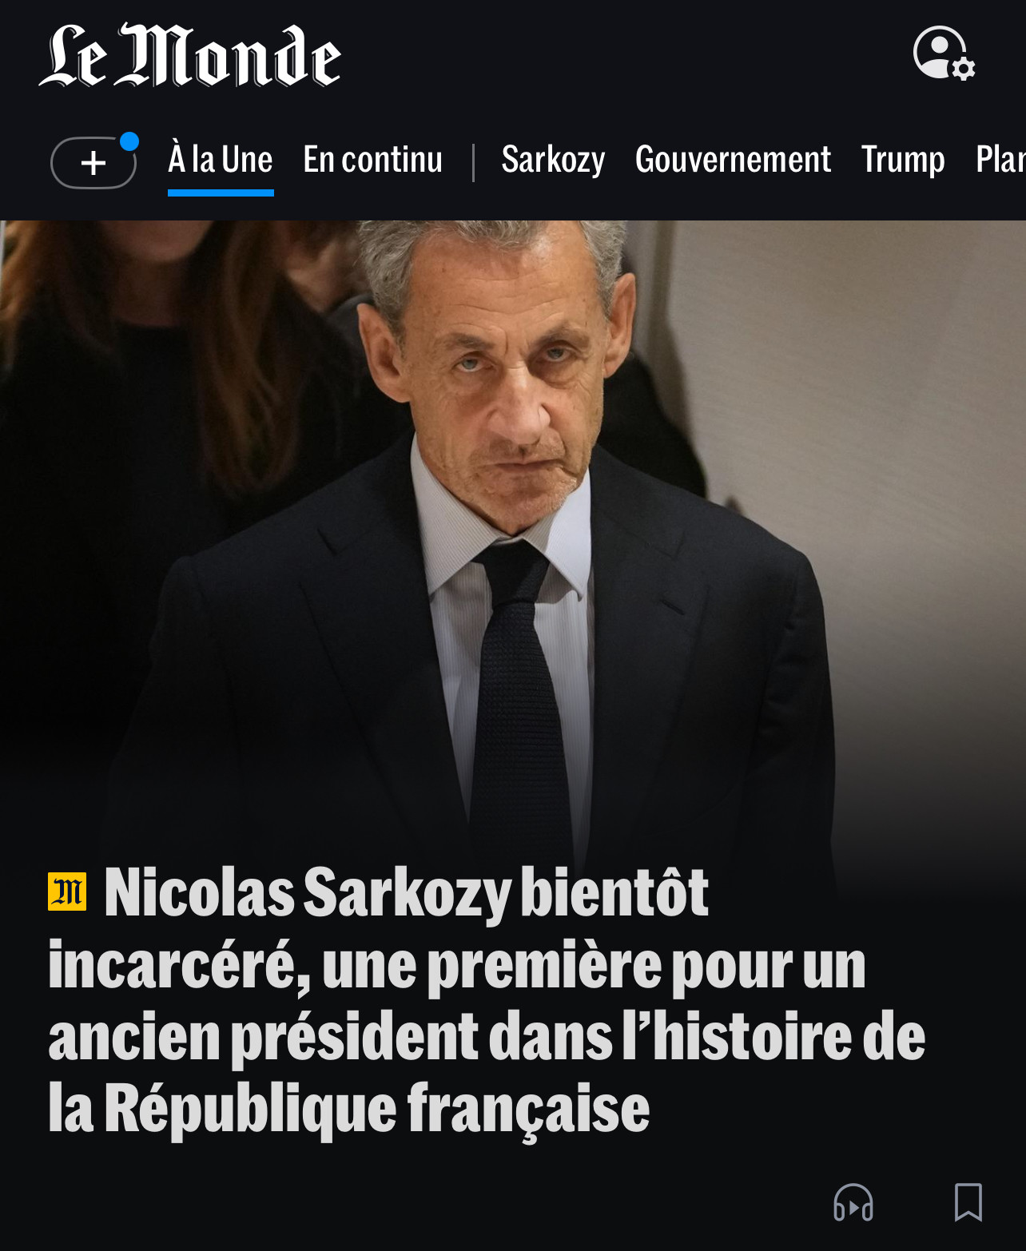Open the account settings profile icon

pyautogui.click(x=943, y=54)
